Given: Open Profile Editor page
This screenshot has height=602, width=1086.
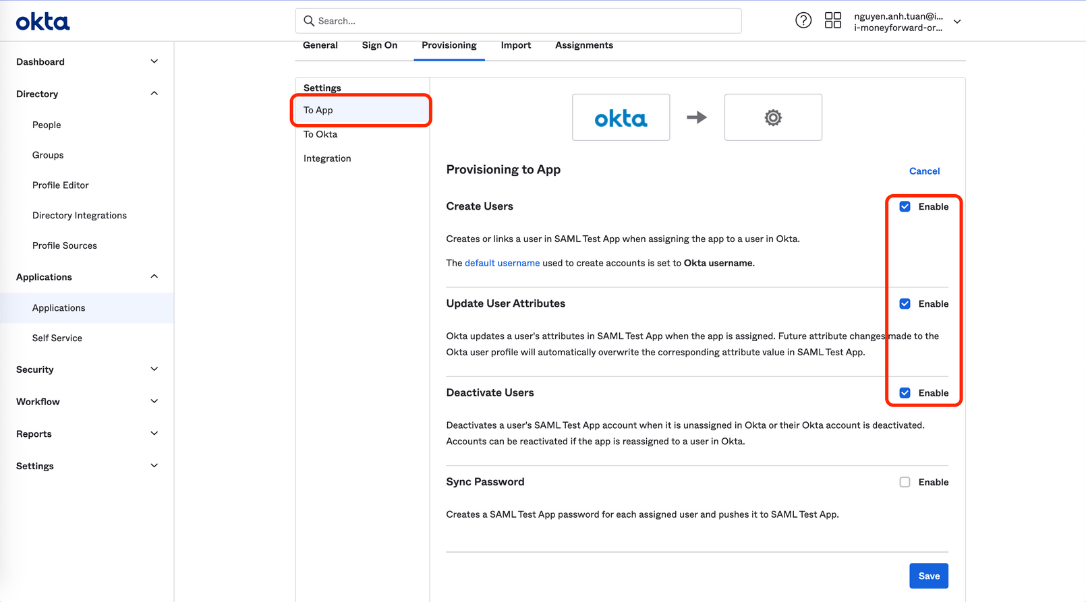Looking at the screenshot, I should [61, 185].
